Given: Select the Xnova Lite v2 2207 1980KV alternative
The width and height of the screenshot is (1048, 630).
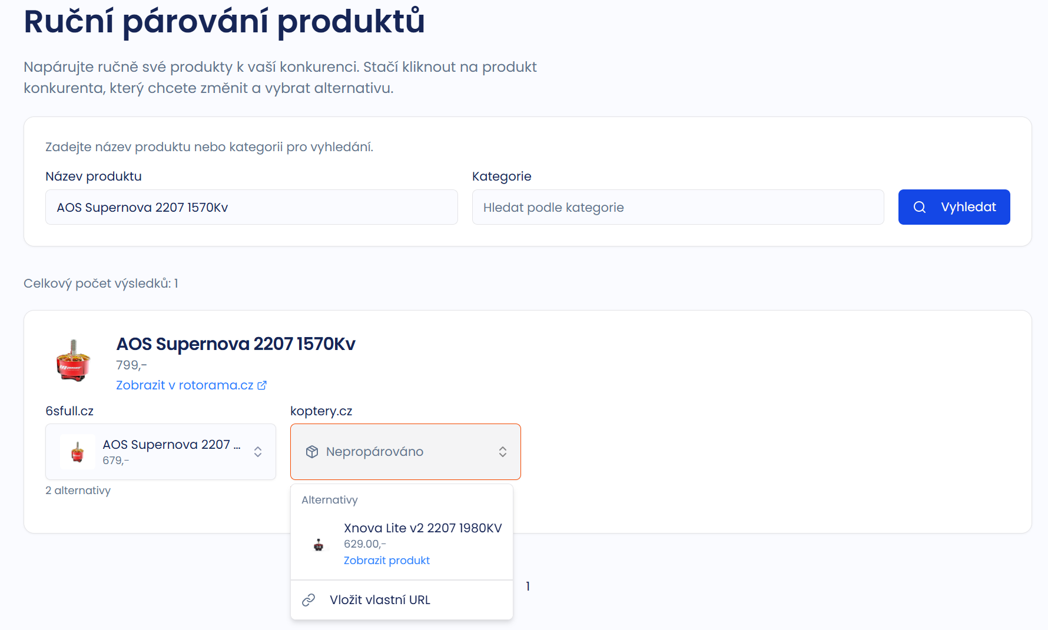Looking at the screenshot, I should click(x=422, y=528).
